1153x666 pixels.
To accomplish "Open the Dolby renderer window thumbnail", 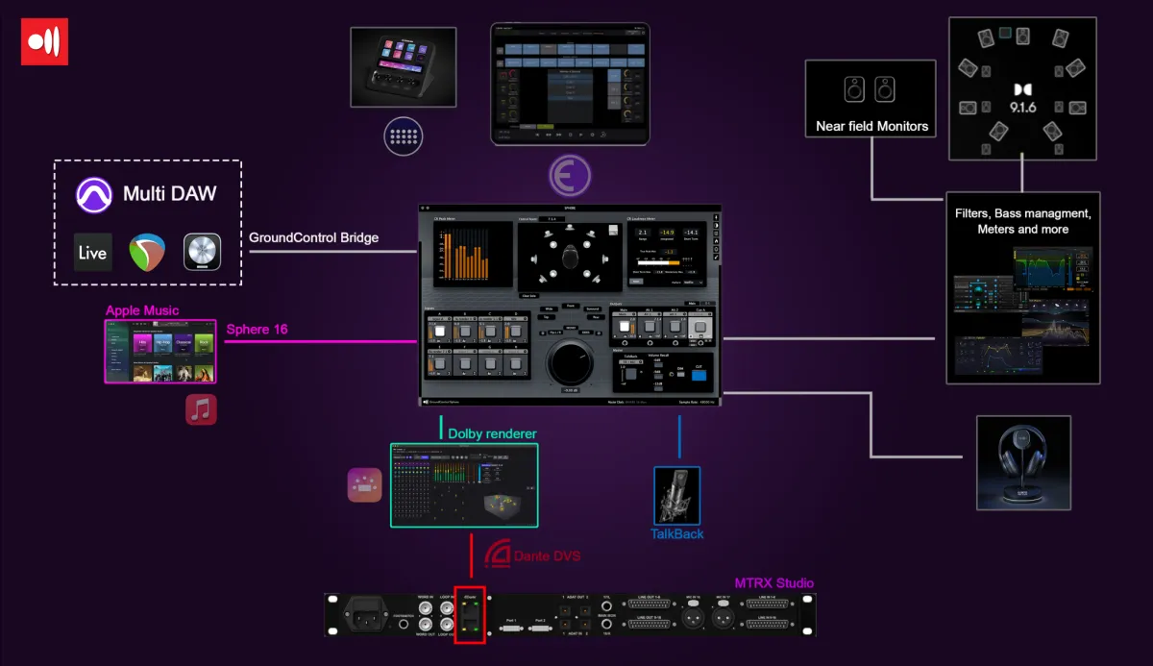I will coord(464,484).
